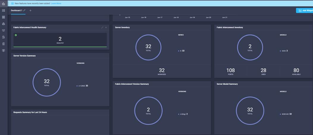Click the 2 HEALTHY status tile
This screenshot has width=313, height=135.
tap(60, 40)
